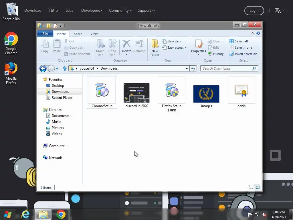Open Google Chrome from the taskbar
This screenshot has width=293, height=220.
(x=61, y=214)
